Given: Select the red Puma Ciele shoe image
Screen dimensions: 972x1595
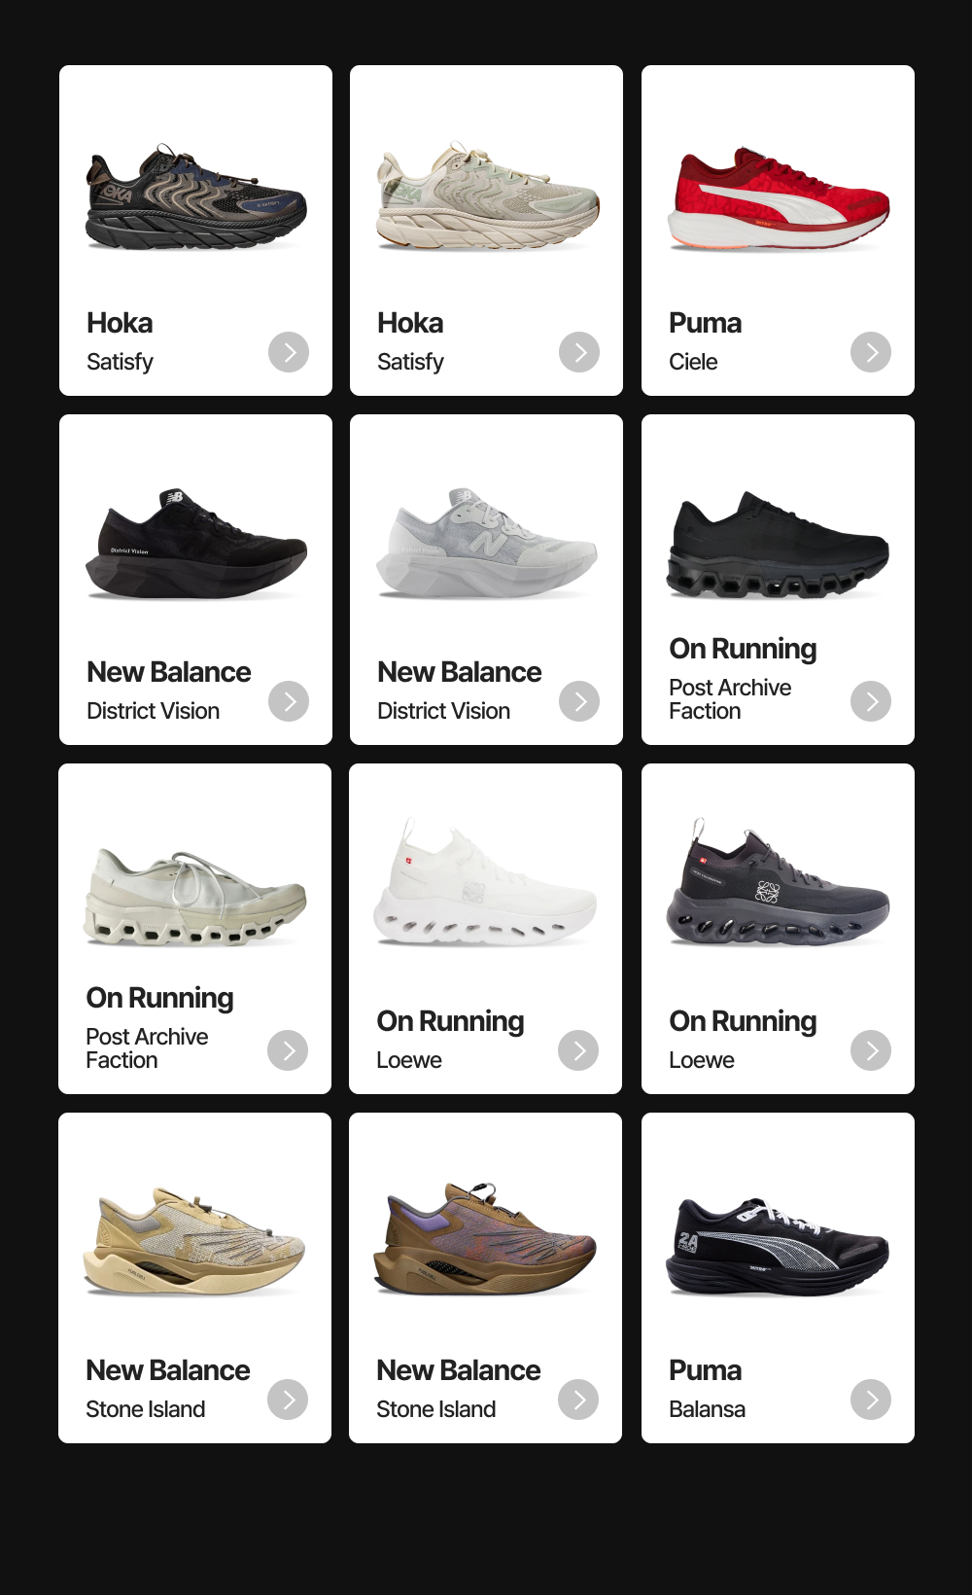Looking at the screenshot, I should tap(778, 199).
